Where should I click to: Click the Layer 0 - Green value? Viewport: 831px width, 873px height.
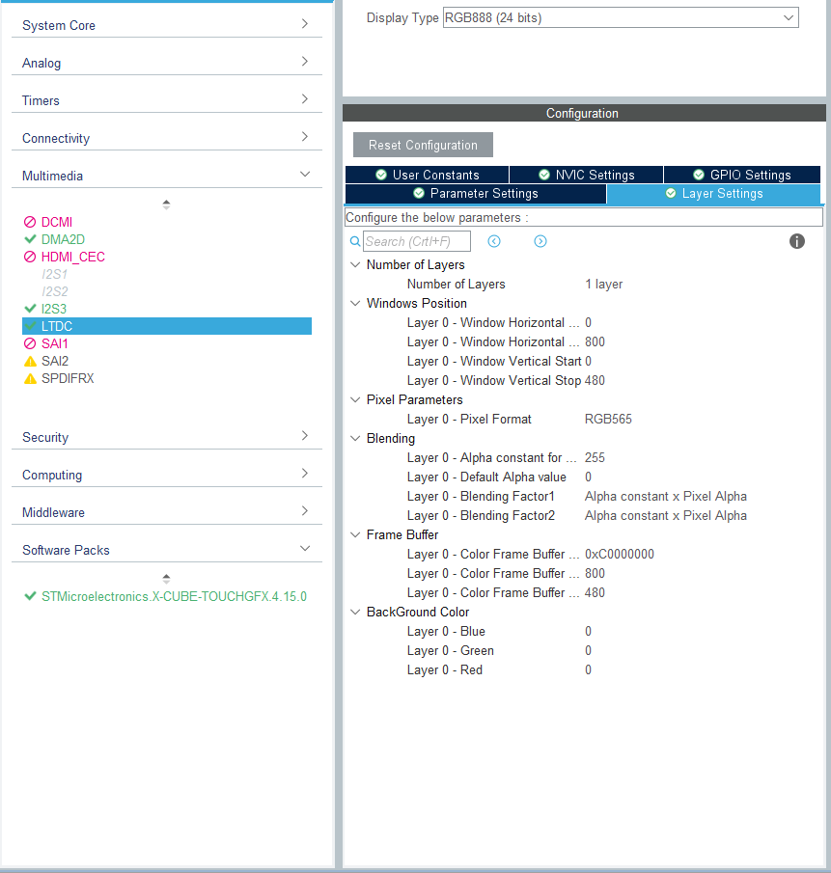click(588, 651)
